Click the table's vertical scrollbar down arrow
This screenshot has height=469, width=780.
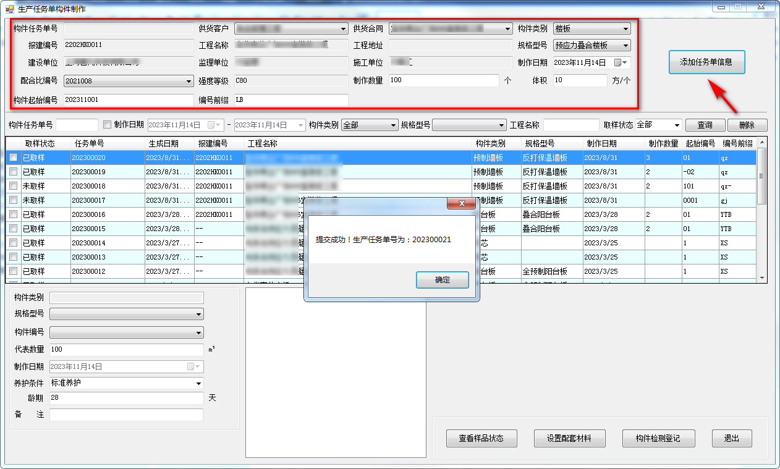762,279
